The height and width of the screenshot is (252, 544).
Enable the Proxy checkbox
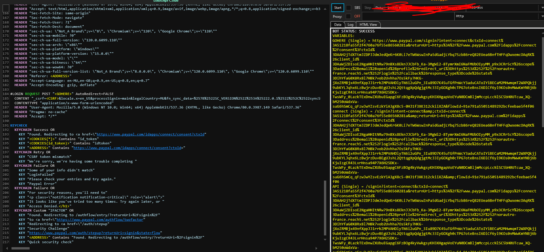[348, 16]
